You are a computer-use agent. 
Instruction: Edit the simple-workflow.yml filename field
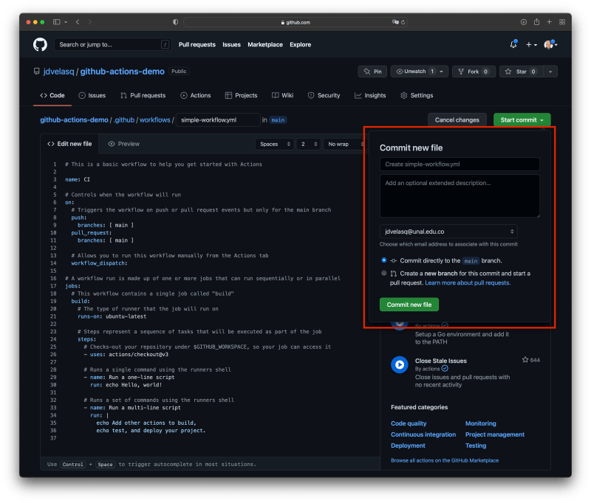[x=218, y=120]
